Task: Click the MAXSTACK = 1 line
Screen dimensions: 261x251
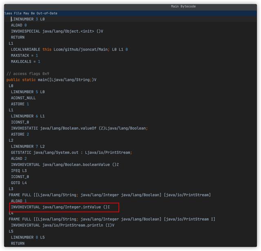Action: [24, 55]
